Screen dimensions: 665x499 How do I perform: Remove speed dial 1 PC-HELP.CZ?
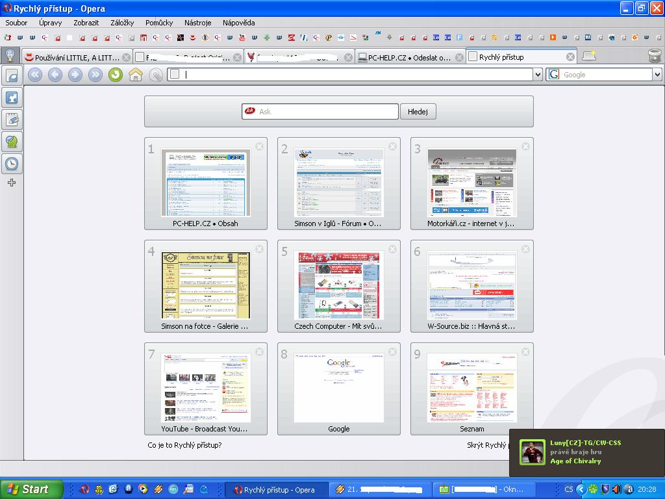click(260, 146)
